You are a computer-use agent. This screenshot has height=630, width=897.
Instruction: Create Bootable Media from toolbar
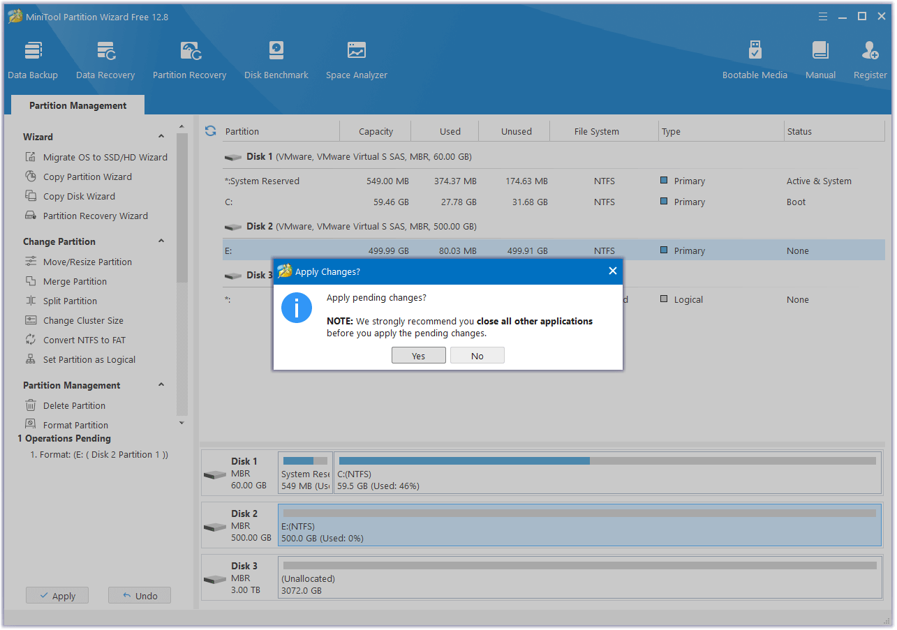(755, 60)
